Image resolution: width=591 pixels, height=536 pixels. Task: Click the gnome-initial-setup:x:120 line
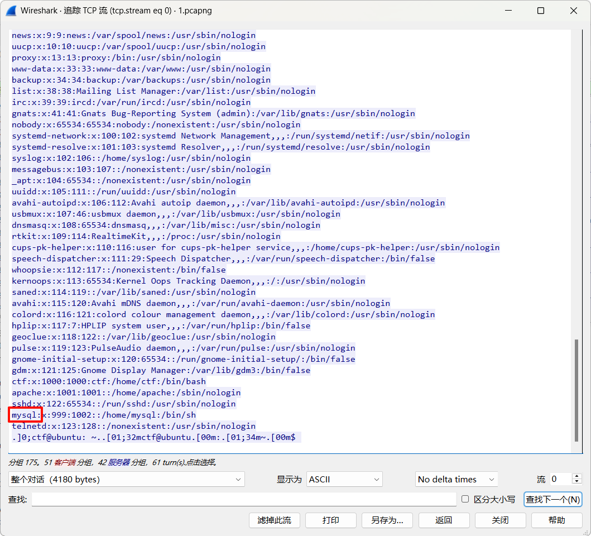183,359
